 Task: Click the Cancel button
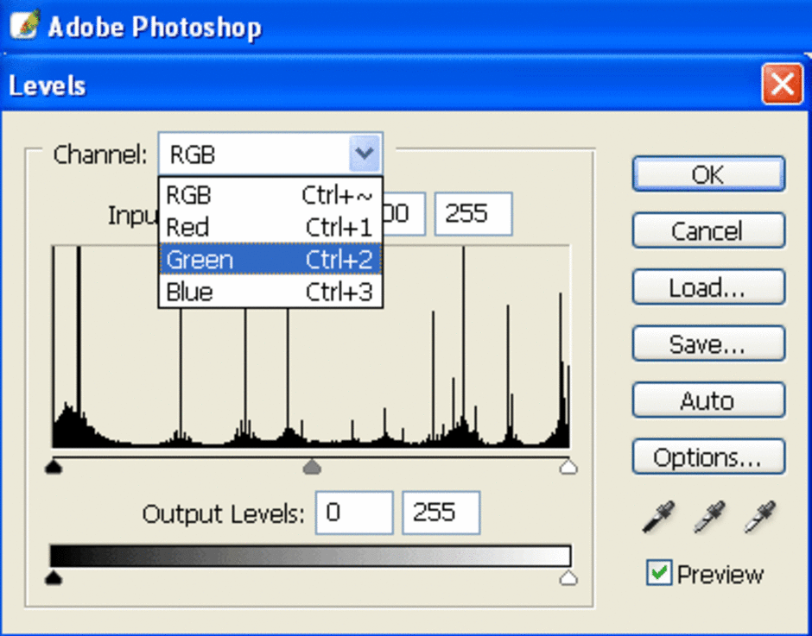(x=708, y=230)
